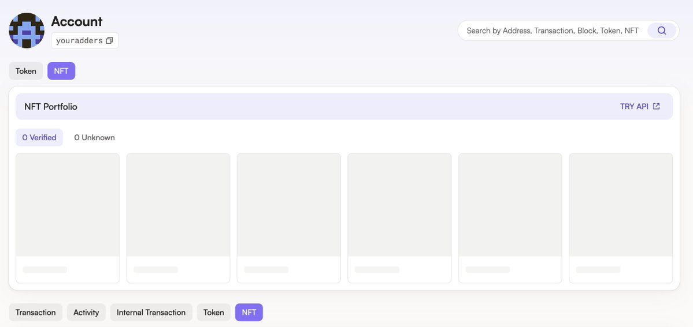Viewport: 693px width, 327px height.
Task: Select the purple NFT tab under Account
Action: pos(61,71)
